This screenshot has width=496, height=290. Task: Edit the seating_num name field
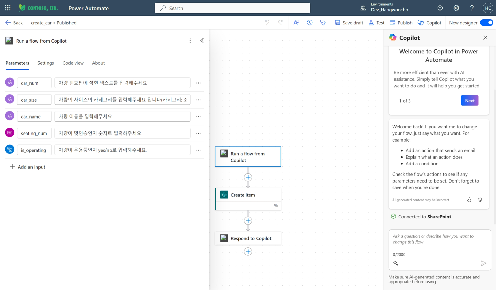(x=34, y=133)
